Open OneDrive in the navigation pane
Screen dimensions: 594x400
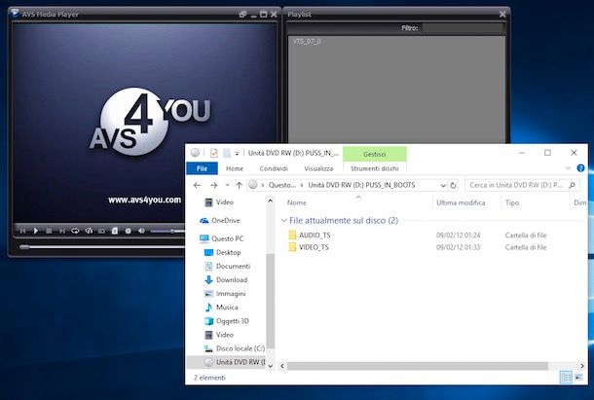[220, 221]
